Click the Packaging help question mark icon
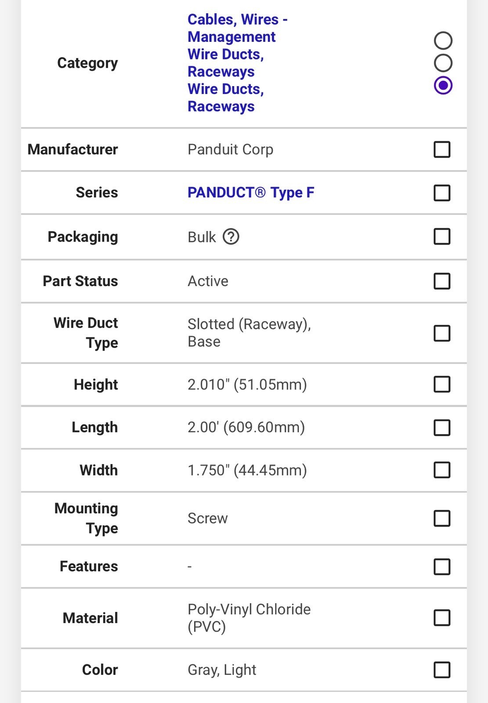The width and height of the screenshot is (488, 703). (231, 237)
